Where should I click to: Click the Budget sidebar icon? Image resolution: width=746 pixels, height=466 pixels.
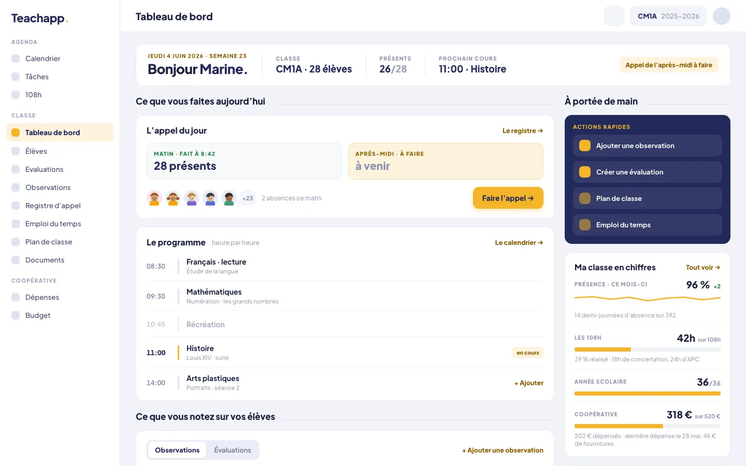tap(16, 315)
